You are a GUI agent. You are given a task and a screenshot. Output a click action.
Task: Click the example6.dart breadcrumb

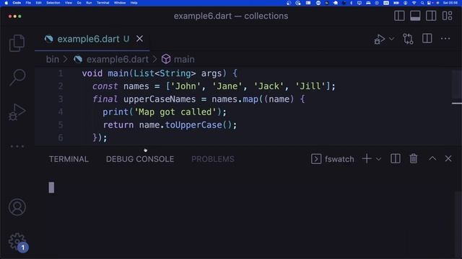[117, 59]
